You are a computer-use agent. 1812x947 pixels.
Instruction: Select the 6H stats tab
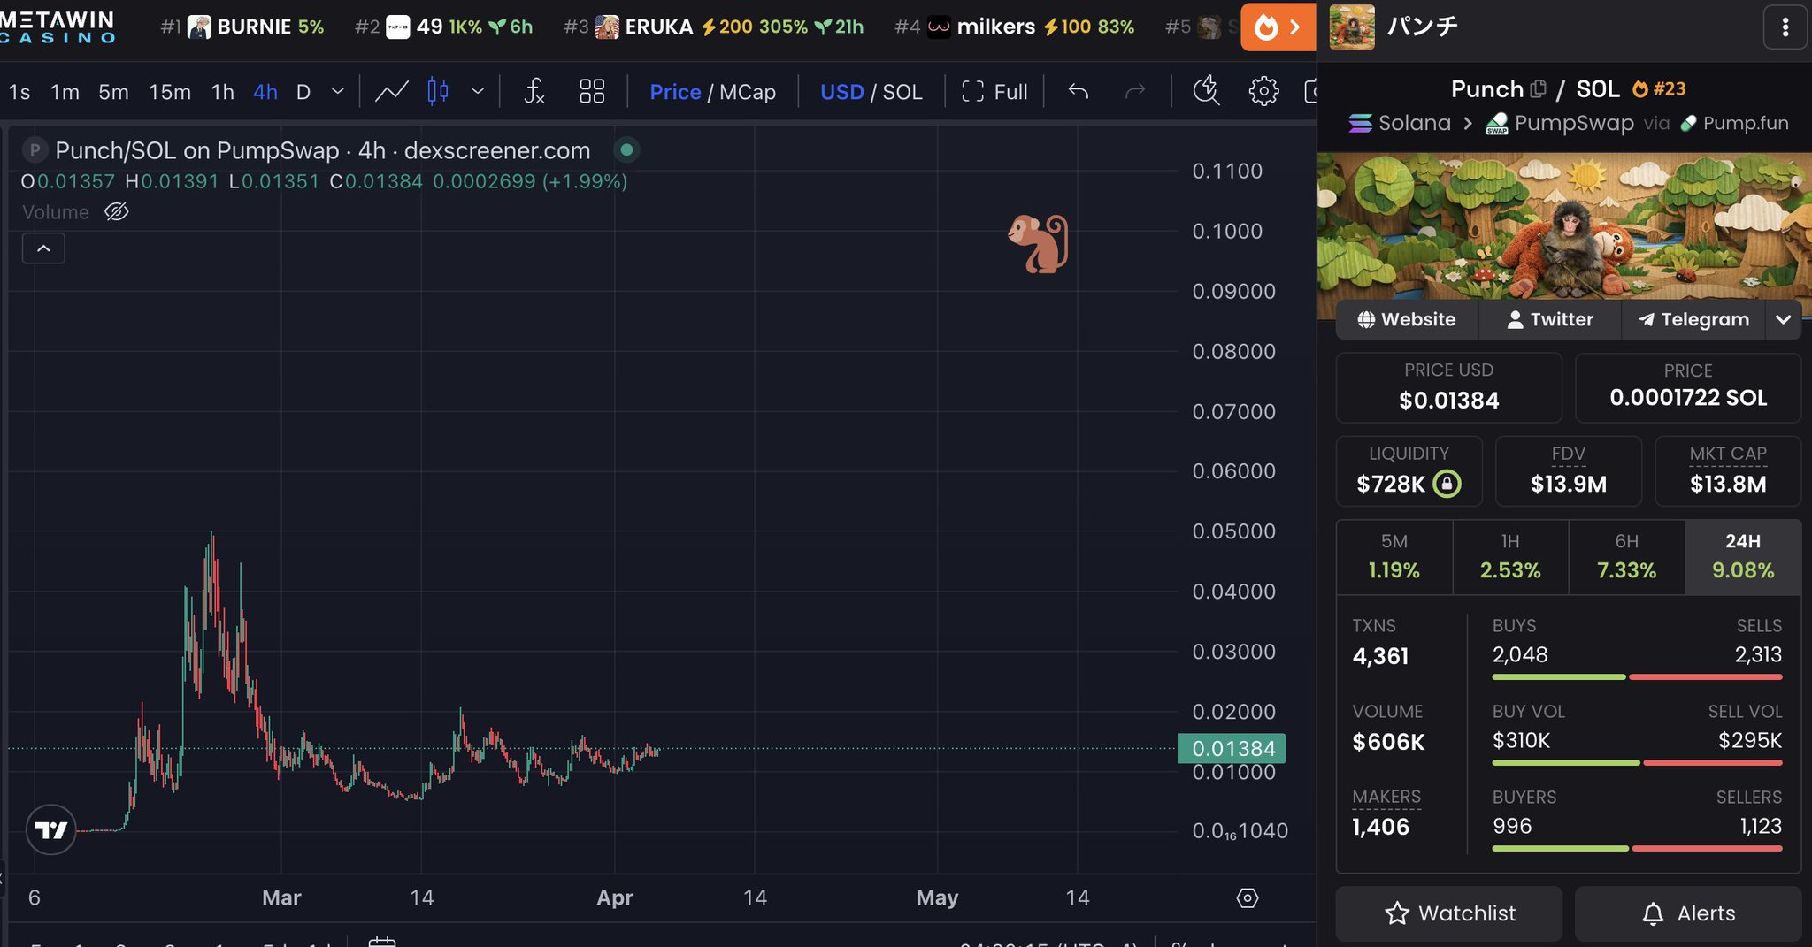coord(1626,557)
